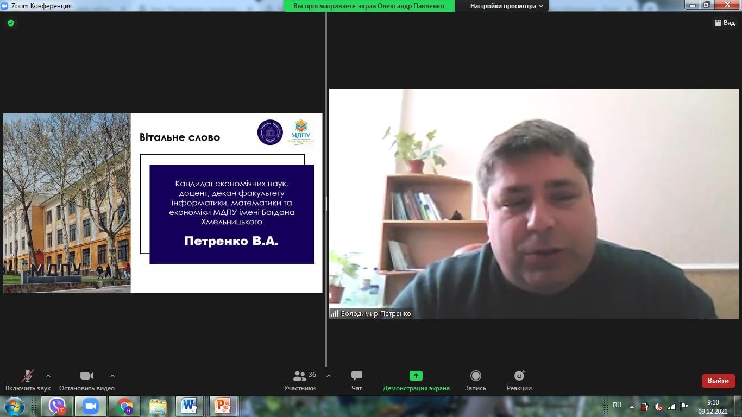Start sharing with Демонстрация экрана

[416, 380]
